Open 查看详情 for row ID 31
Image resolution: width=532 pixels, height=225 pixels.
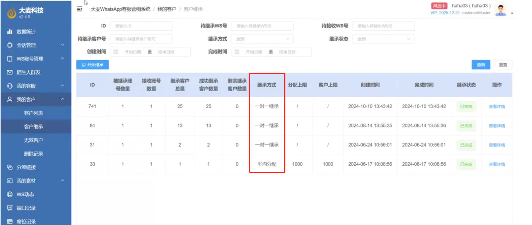pyautogui.click(x=497, y=145)
